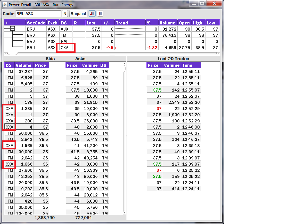This screenshot has width=297, height=224.
Task: Select the bid with volume 50,000
Action: (27, 133)
